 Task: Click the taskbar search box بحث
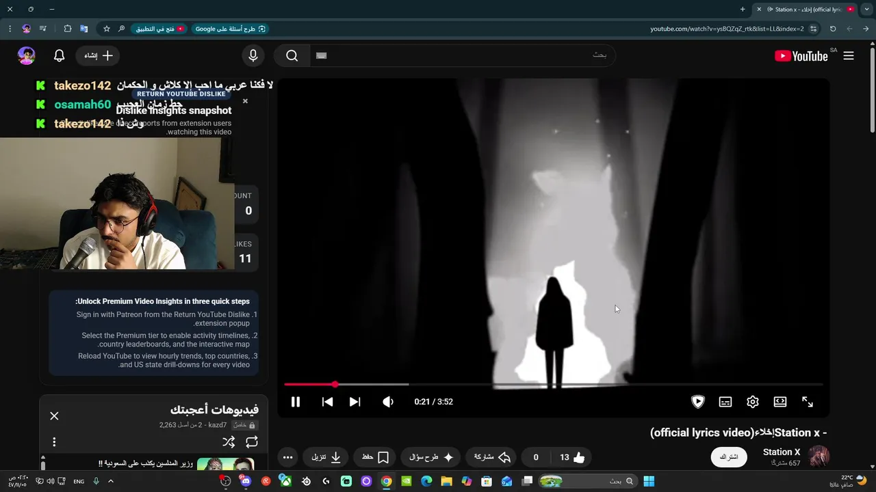[589, 481]
